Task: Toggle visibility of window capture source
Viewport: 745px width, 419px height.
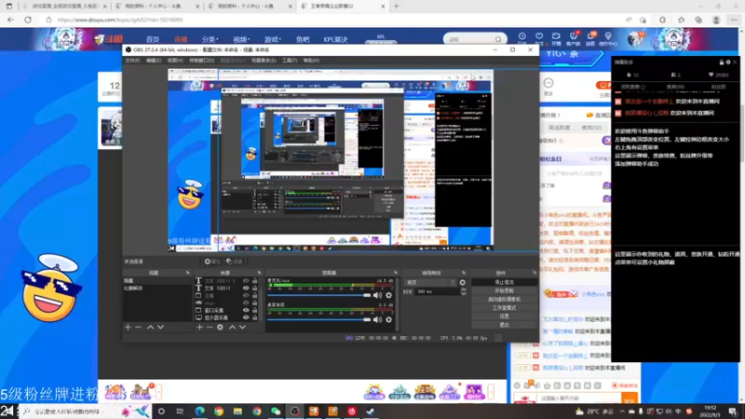Action: point(246,310)
